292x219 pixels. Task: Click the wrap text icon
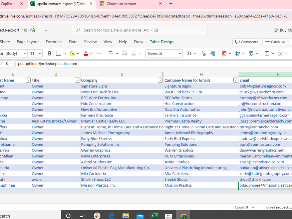coord(124,54)
